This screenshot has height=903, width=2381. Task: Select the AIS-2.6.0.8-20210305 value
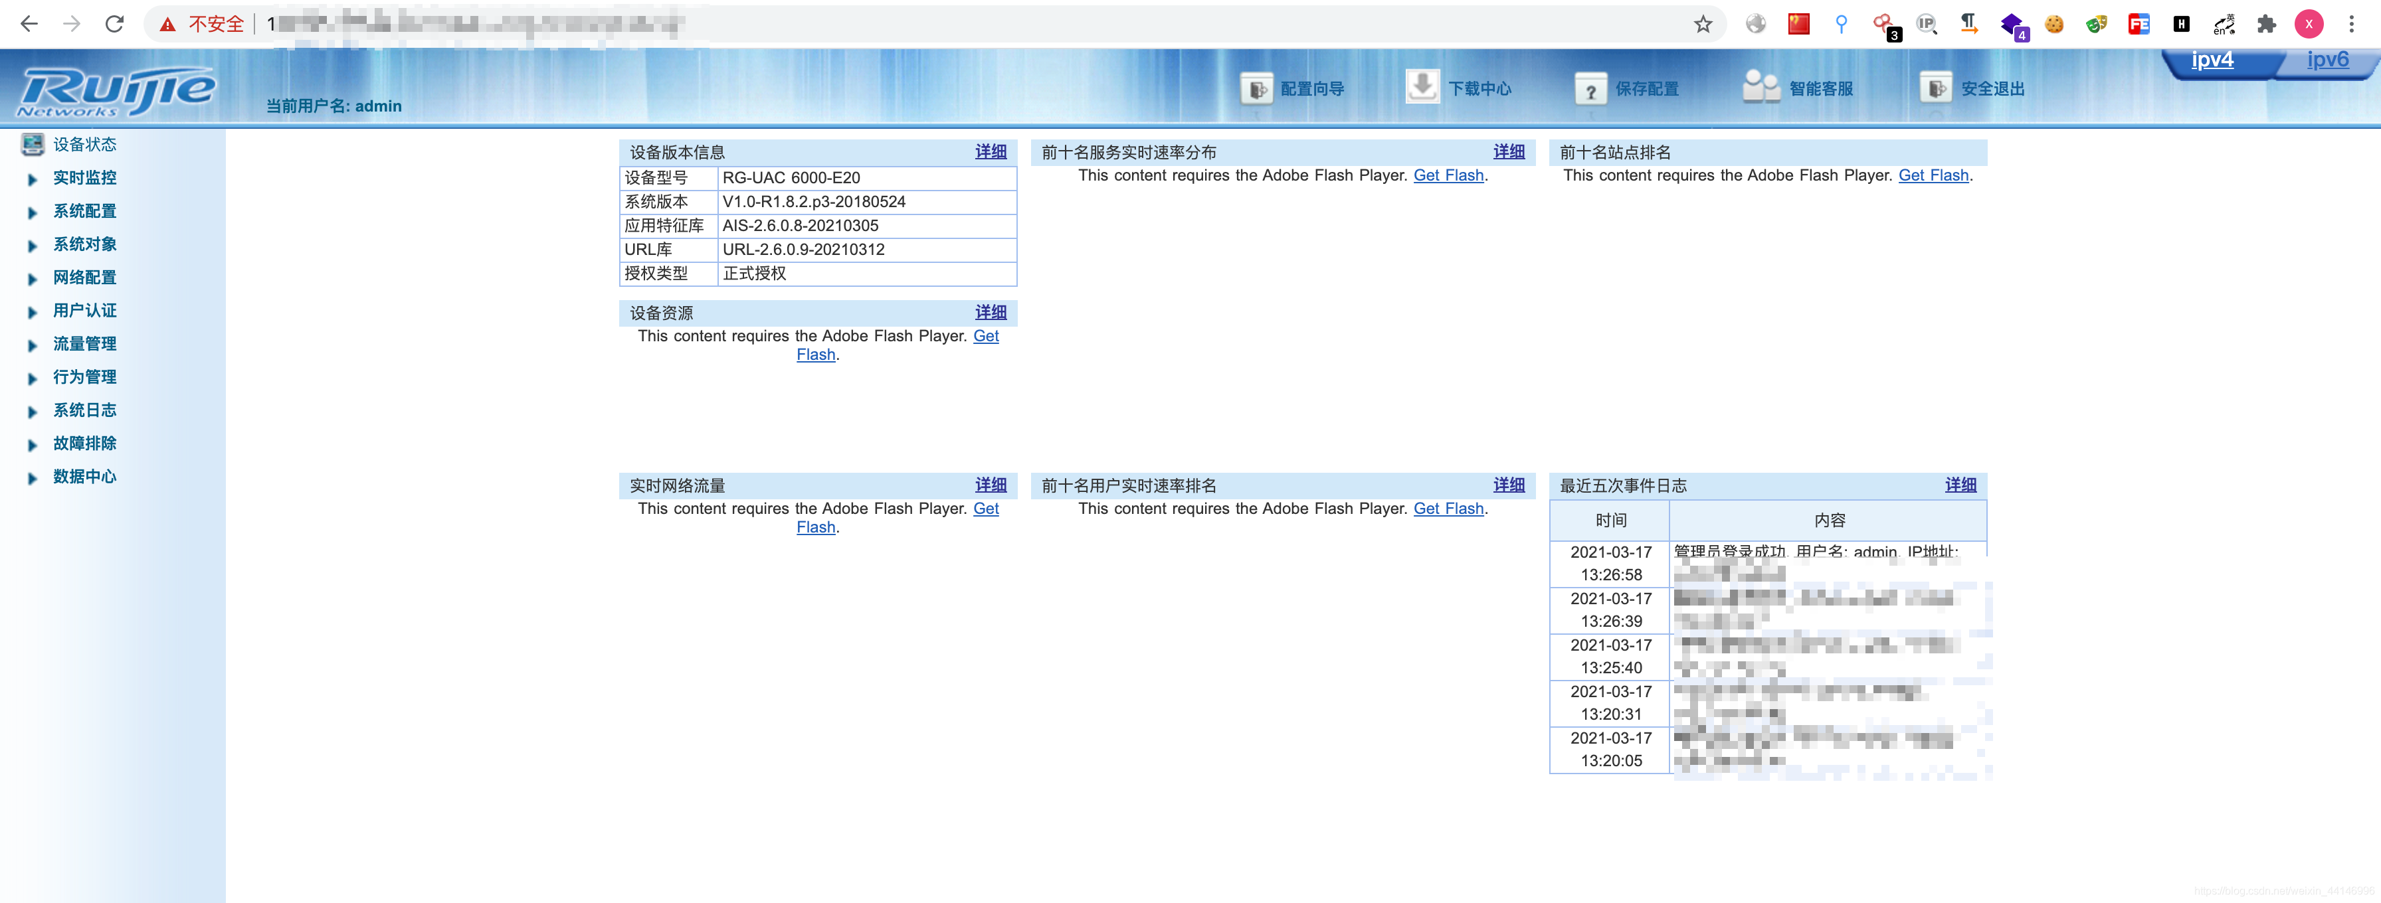click(x=799, y=226)
